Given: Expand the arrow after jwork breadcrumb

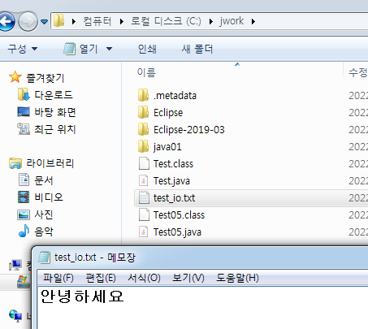Looking at the screenshot, I should tap(253, 21).
